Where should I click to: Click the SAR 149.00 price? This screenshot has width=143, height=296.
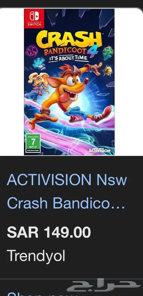point(49,232)
